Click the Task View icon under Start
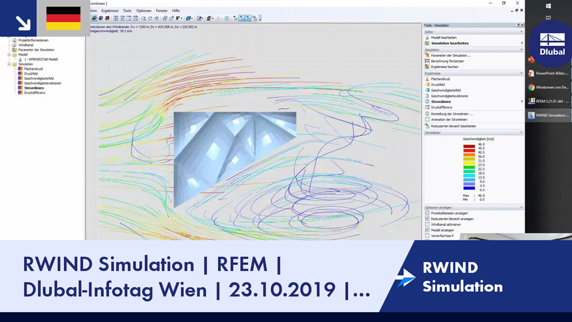The width and height of the screenshot is (572, 322). coord(549,17)
